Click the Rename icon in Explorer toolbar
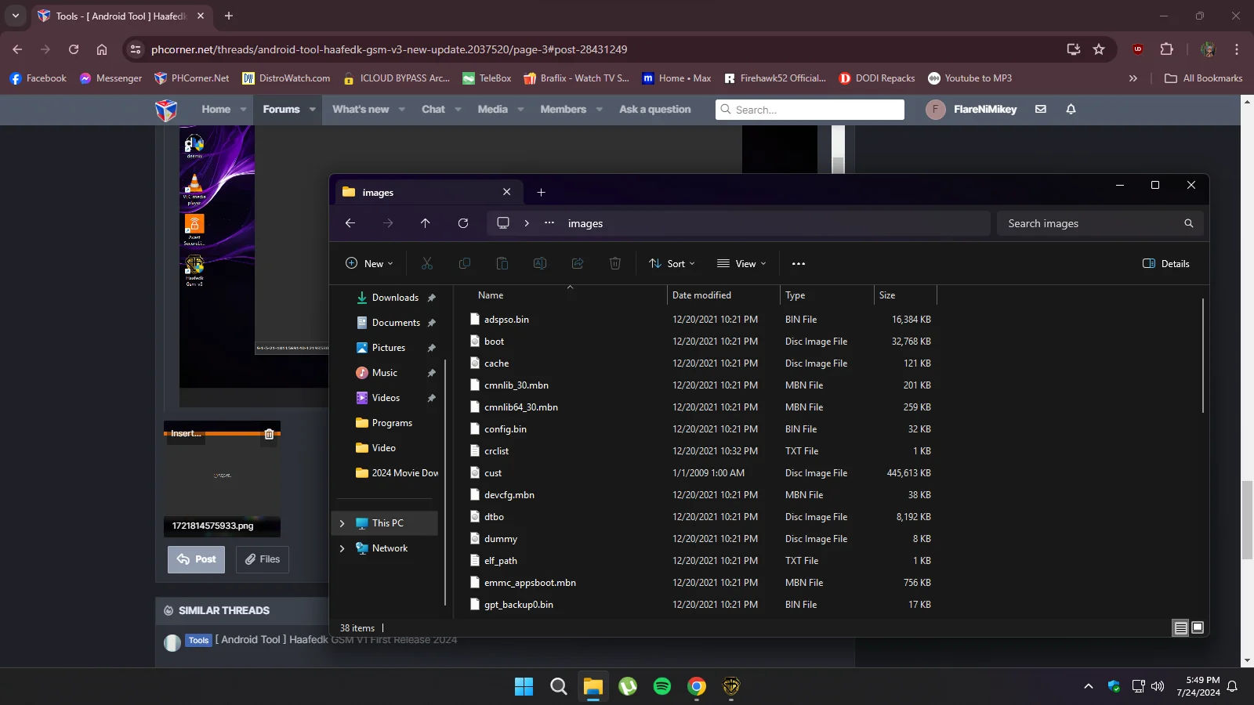The image size is (1254, 705). (x=540, y=264)
